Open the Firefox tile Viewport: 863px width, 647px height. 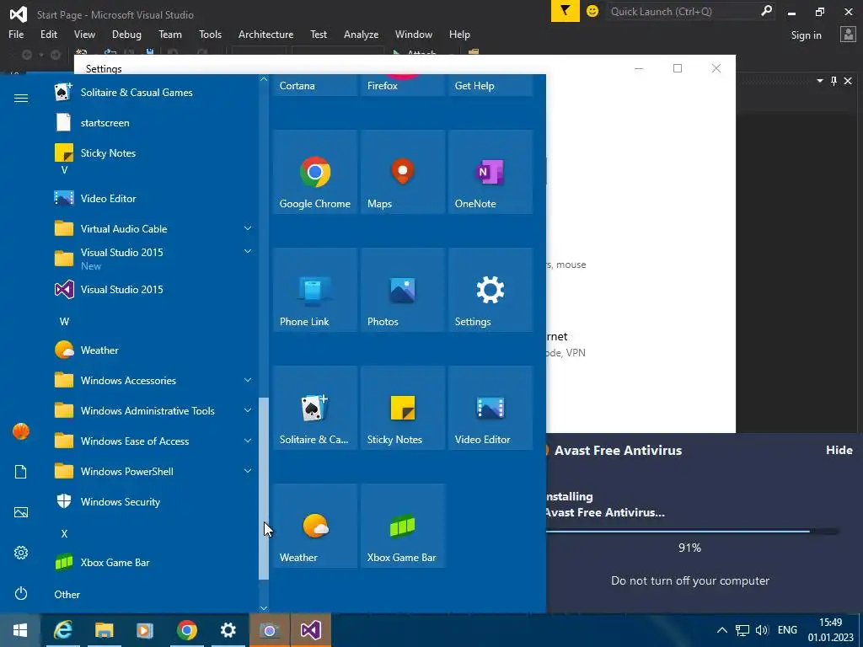pyautogui.click(x=403, y=85)
